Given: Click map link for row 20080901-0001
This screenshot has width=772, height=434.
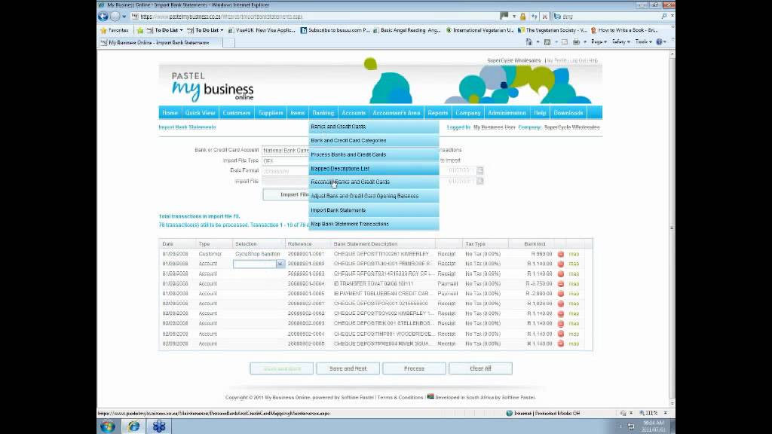Looking at the screenshot, I should point(574,255).
